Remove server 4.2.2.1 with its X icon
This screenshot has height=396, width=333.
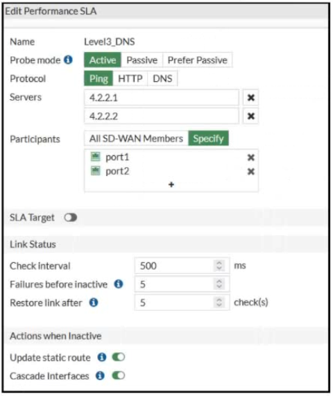[250, 98]
